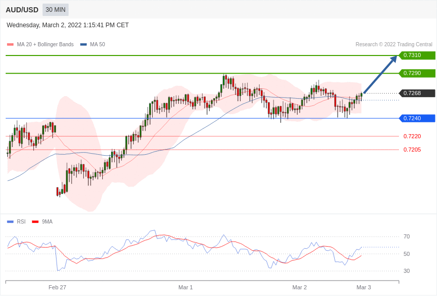Select the 0.7310 resistance price tag

pyautogui.click(x=417, y=55)
